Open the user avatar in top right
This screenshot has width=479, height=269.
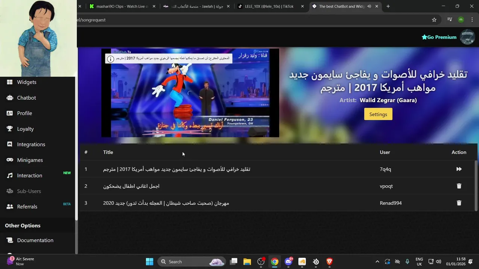point(467,37)
